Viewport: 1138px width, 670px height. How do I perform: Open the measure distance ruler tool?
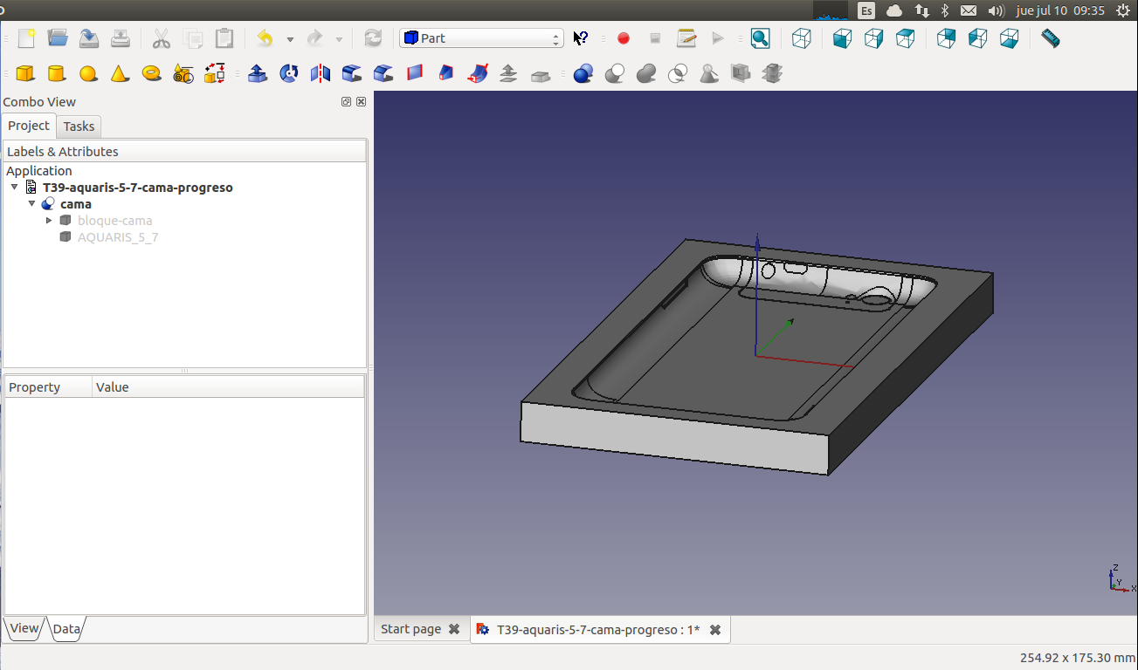click(1051, 38)
